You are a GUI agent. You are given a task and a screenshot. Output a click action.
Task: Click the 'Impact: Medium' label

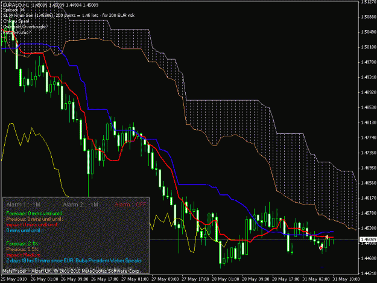(x=23, y=255)
